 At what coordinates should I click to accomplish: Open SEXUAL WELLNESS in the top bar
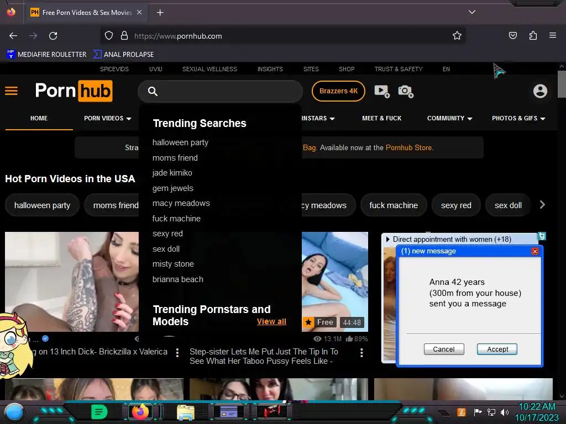coord(209,69)
